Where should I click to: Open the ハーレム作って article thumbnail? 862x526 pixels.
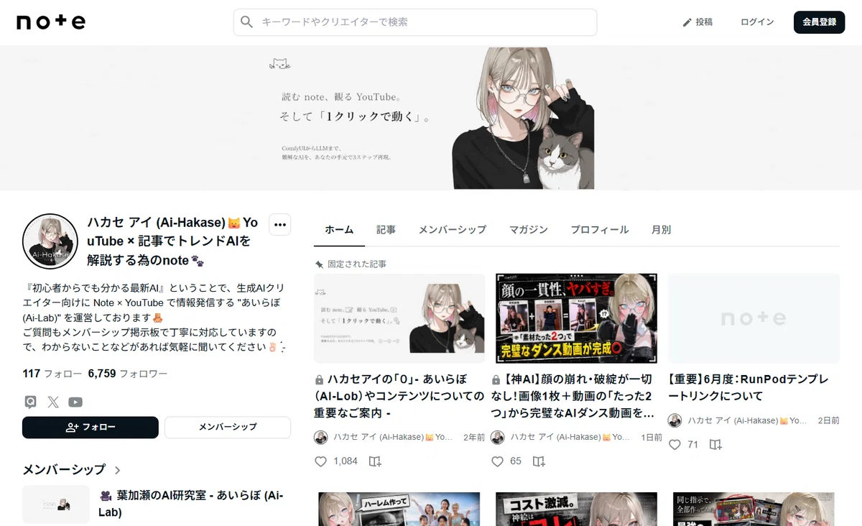click(399, 509)
